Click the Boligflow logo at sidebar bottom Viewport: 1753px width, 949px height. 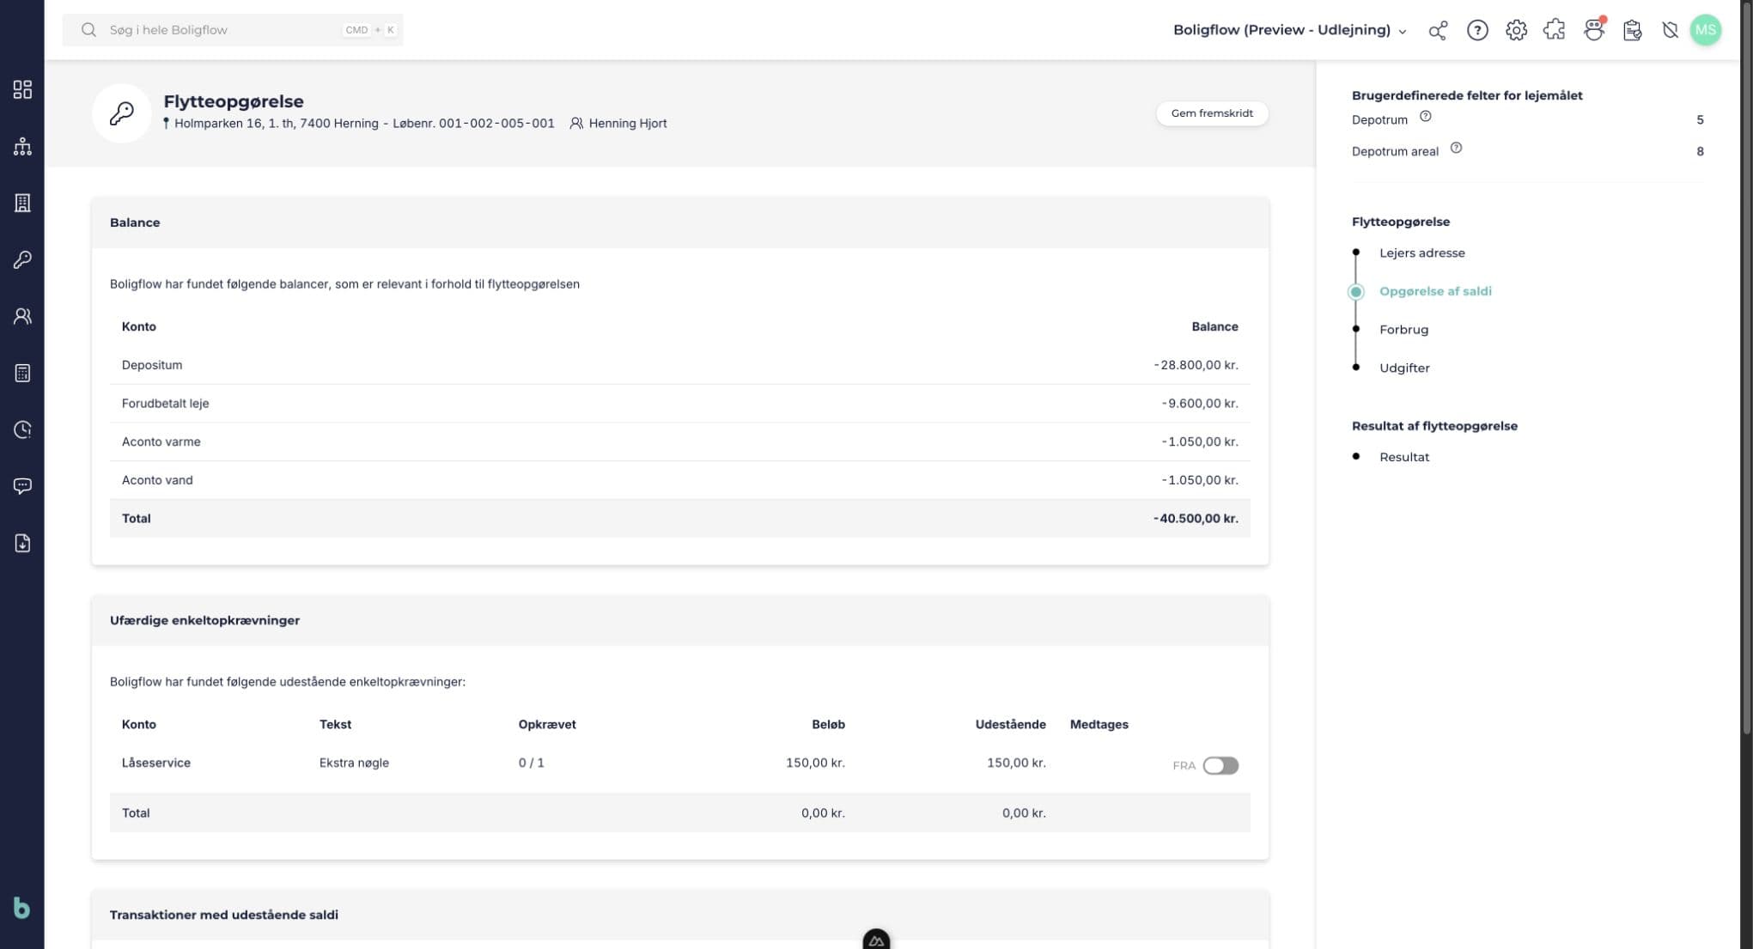point(21,908)
